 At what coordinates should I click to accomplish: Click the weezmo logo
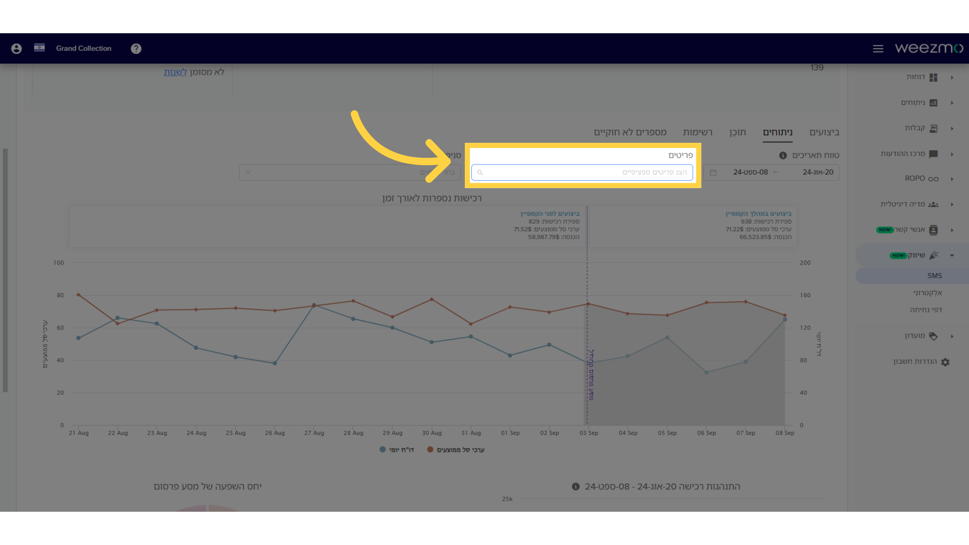929,48
